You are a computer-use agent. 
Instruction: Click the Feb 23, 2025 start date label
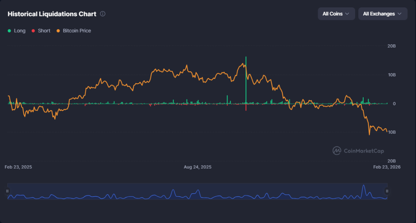pyautogui.click(x=18, y=167)
